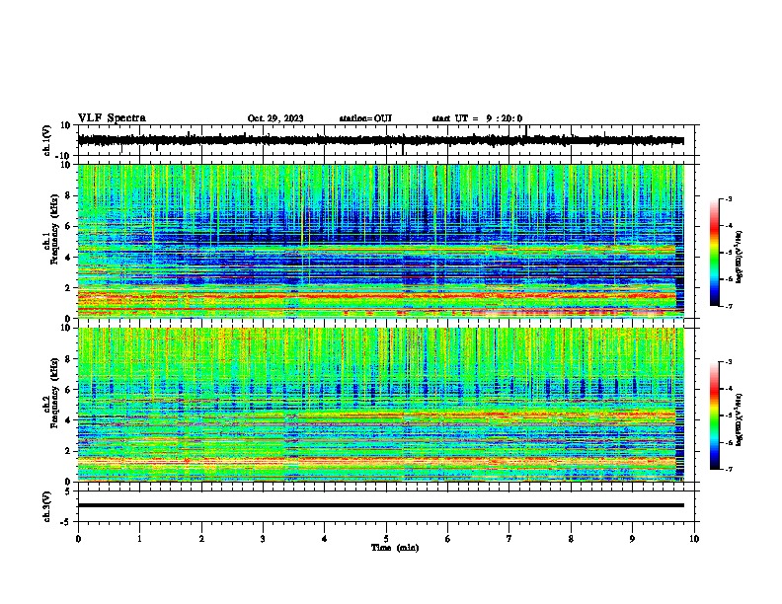This screenshot has width=782, height=604.
Task: Click the '-7' tick of ch.2 colorbar
Action: tap(728, 470)
